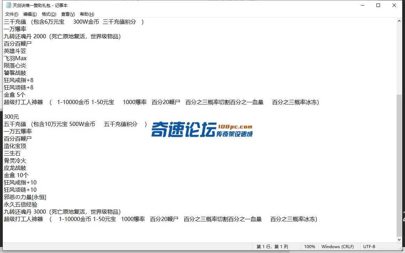
Task: Minimize the Notepad window
Action: pos(363,5)
